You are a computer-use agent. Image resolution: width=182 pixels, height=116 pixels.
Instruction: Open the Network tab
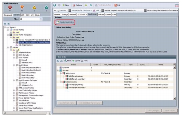point(73,15)
